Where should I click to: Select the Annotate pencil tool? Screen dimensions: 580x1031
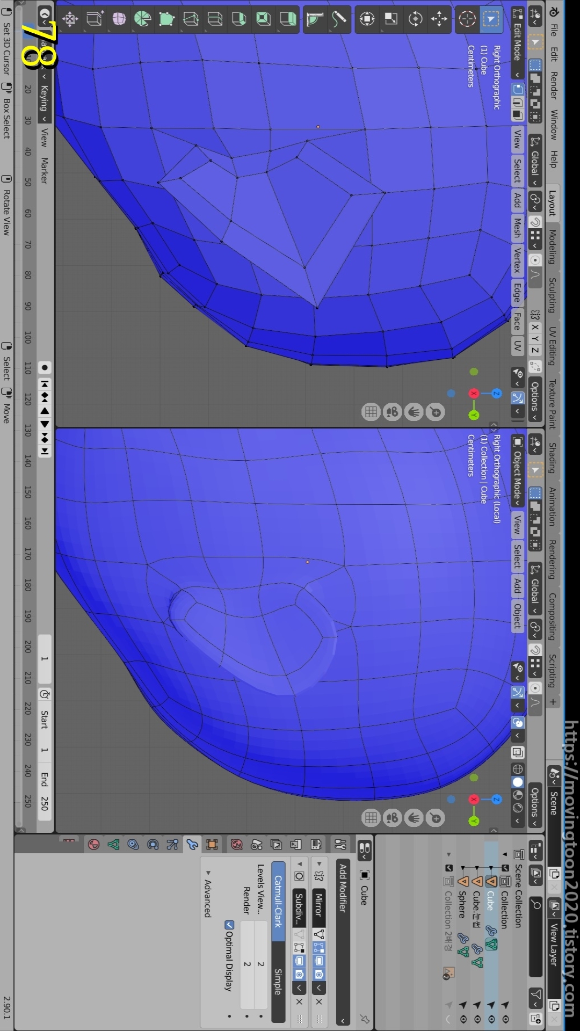pos(339,19)
